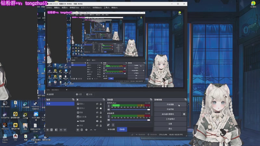Open the 场景集合(S) menu
260x146 pixels.
[x=97, y=7]
